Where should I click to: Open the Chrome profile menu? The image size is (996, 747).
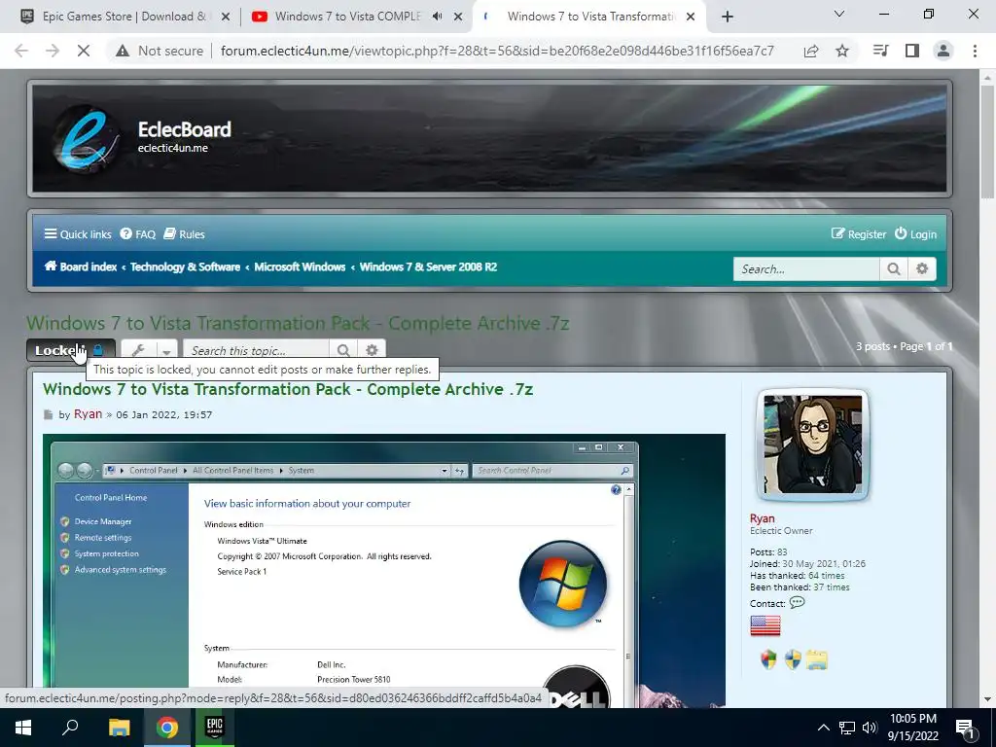point(943,51)
